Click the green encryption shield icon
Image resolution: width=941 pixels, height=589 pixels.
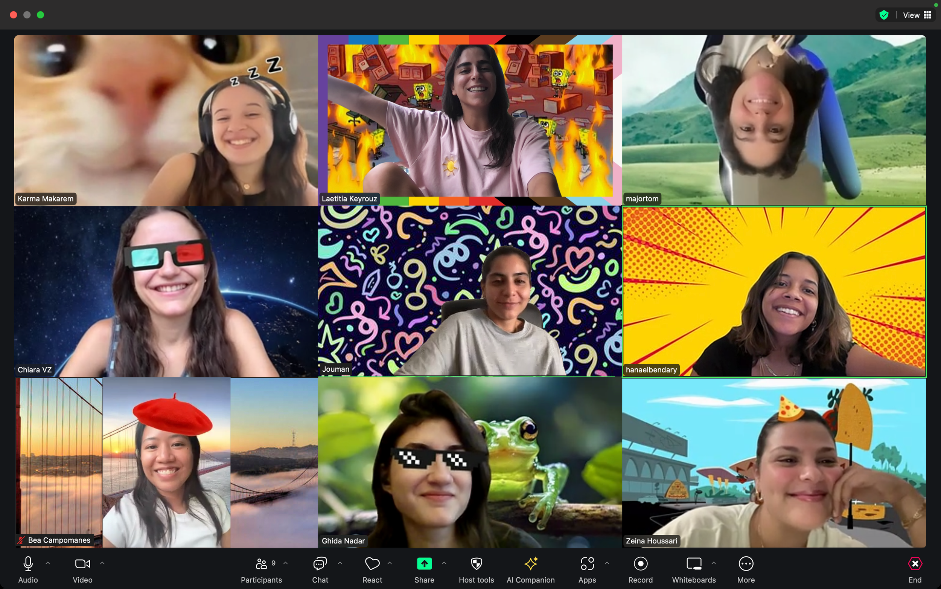click(884, 15)
